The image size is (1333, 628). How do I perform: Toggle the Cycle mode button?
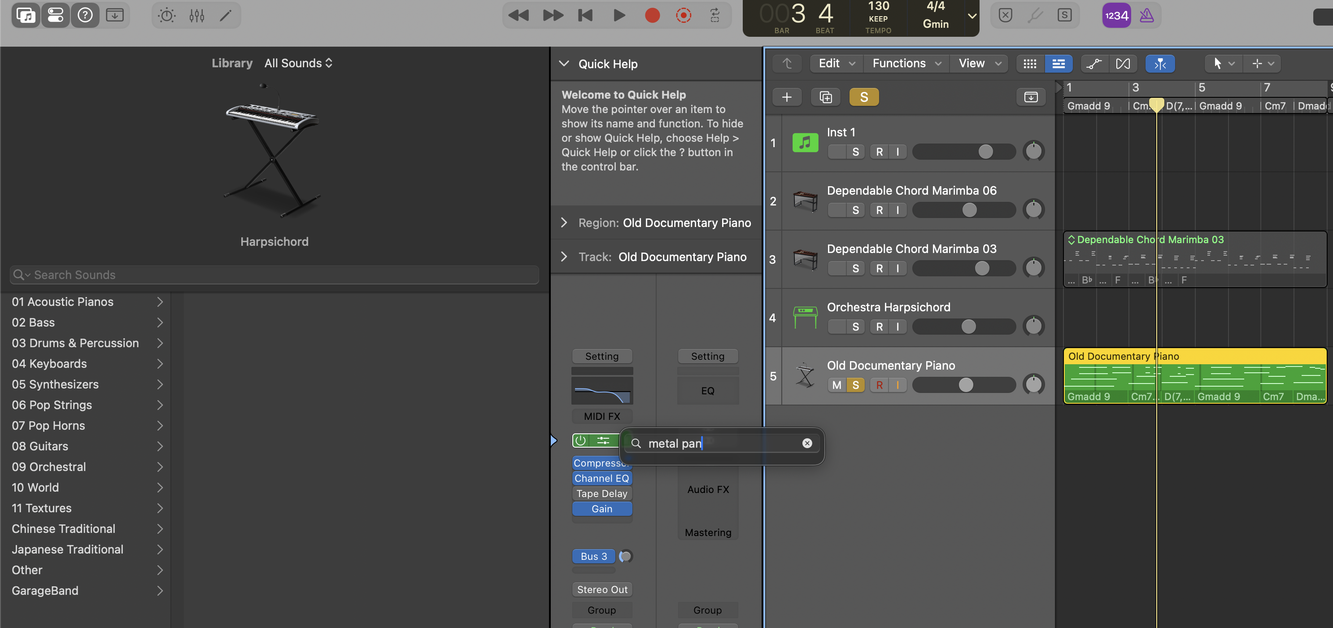pyautogui.click(x=714, y=16)
